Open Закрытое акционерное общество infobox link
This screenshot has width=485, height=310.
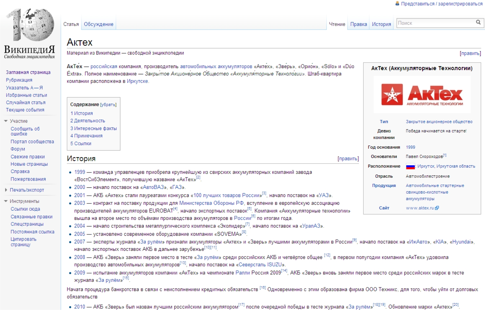[439, 122]
